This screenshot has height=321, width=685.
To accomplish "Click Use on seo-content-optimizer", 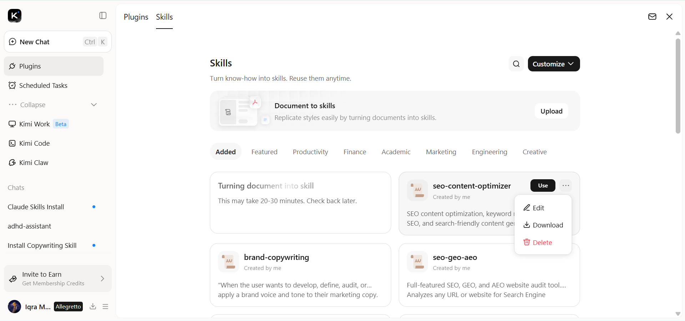I will 543,185.
